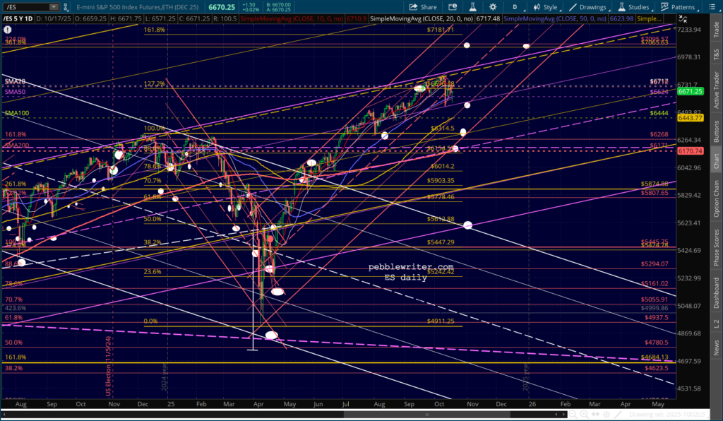Open the T&S sidebar tab
Image resolution: width=723 pixels, height=421 pixels.
coord(716,54)
